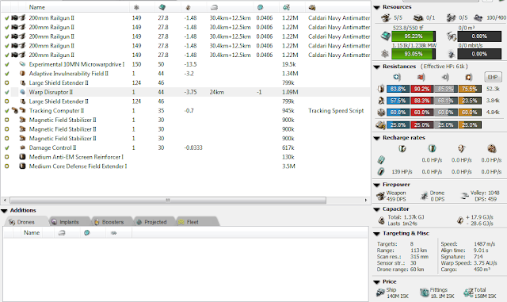Viewport: 507px width, 302px height.
Task: Click the Drone DPS icon in Firepower
Action: point(424,196)
